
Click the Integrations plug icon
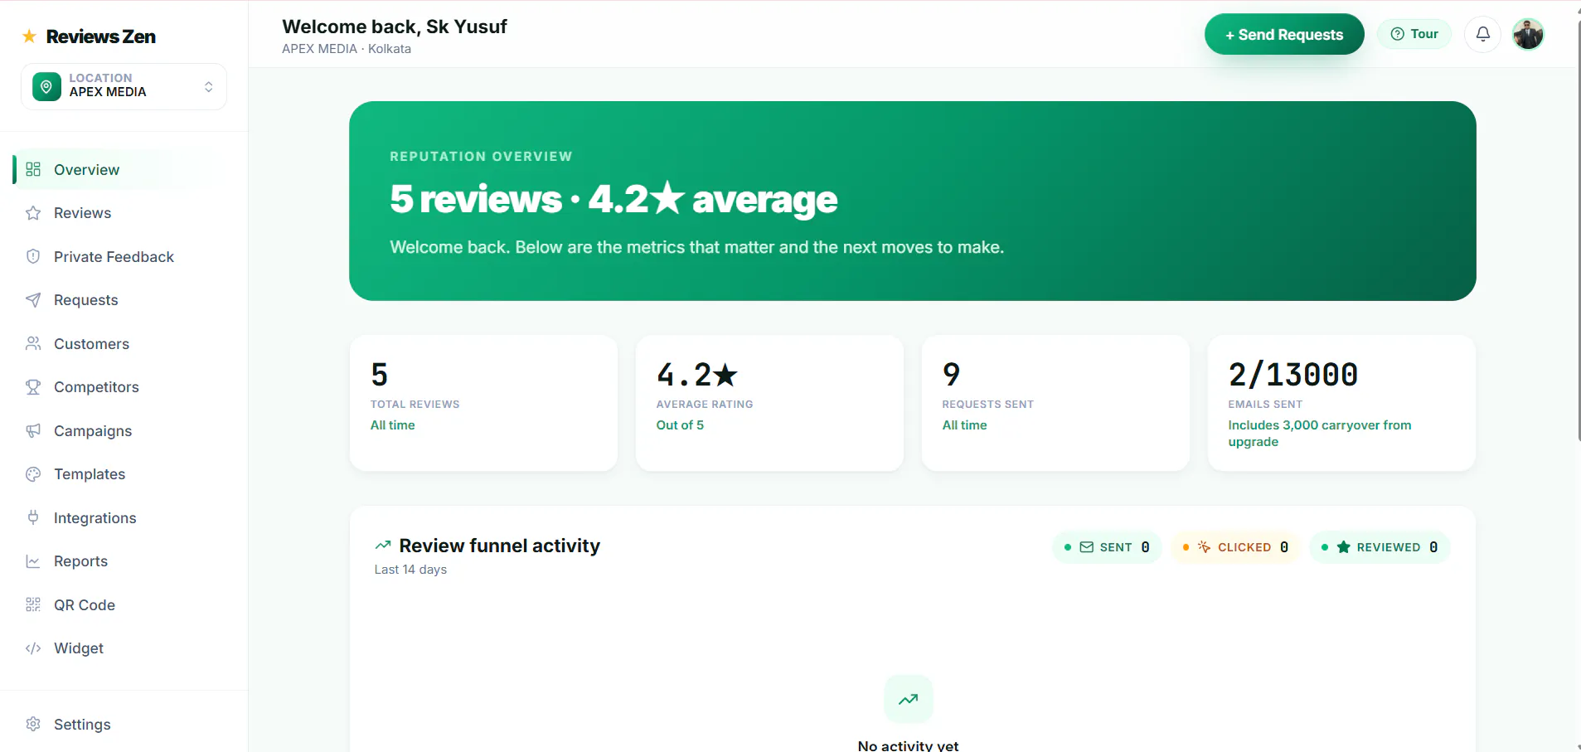coord(33,517)
